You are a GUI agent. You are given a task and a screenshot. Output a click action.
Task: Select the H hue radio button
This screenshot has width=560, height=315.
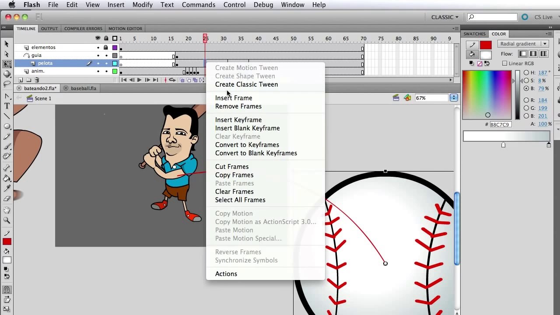(x=526, y=73)
